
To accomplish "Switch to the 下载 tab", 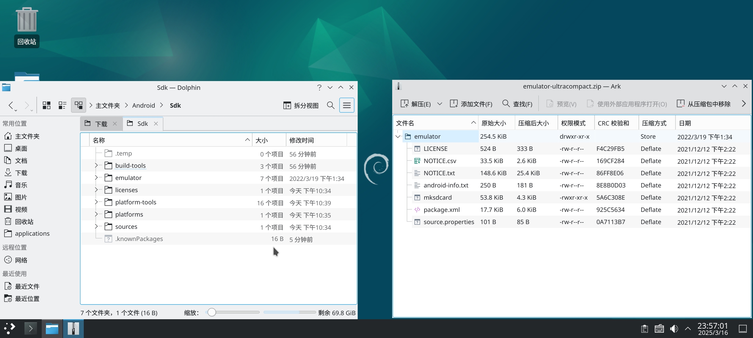I will (101, 124).
